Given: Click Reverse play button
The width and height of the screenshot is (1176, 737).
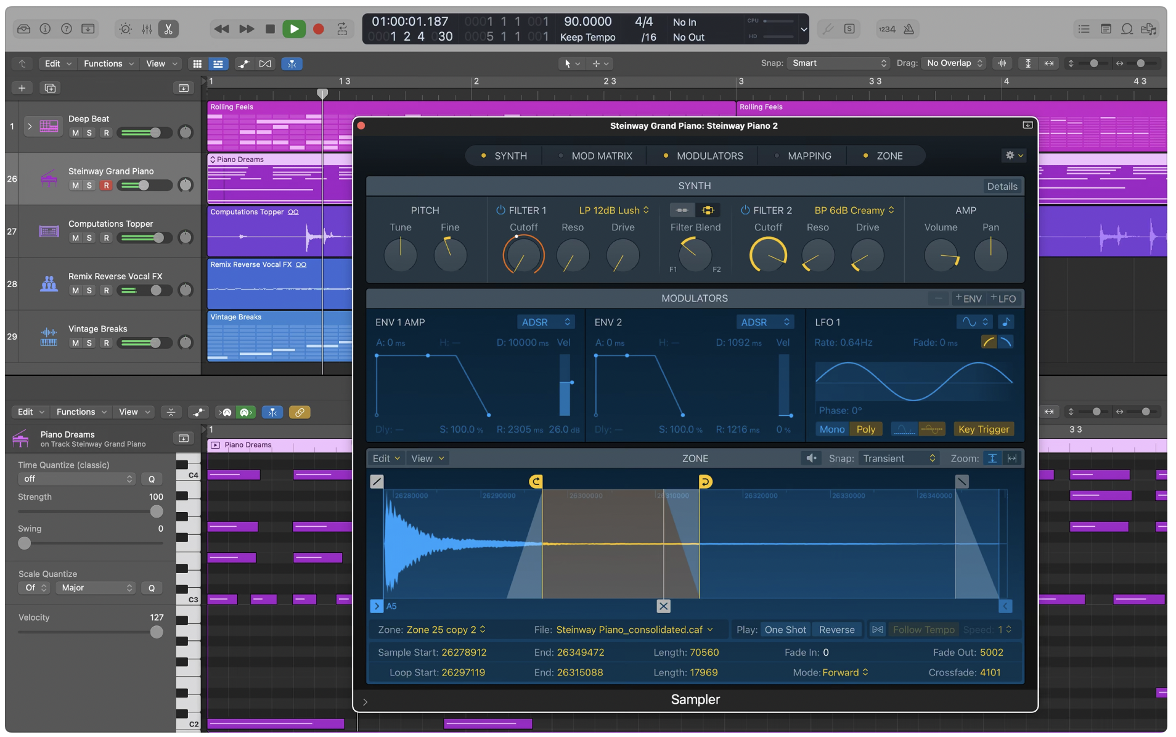Looking at the screenshot, I should click(836, 630).
